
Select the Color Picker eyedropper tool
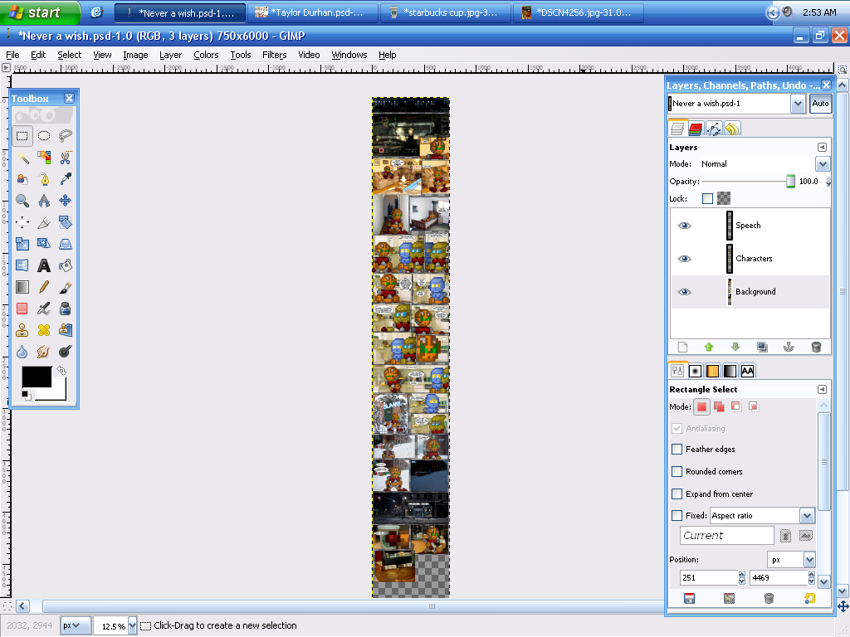coord(65,179)
